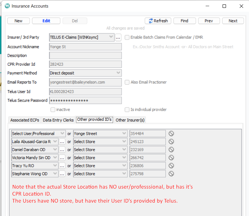The height and width of the screenshot is (216, 249).
Task: Switch to the Other Insurer(s) tab
Action: pyautogui.click(x=130, y=120)
